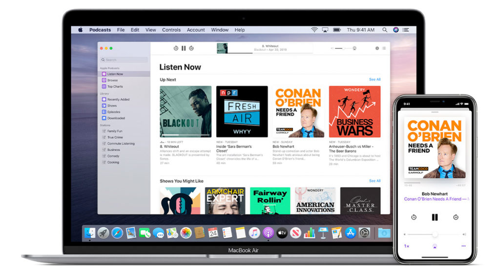Image resolution: width=500 pixels, height=275 pixels.
Task: Open episode title '8. Whiteout'
Action: click(x=169, y=147)
